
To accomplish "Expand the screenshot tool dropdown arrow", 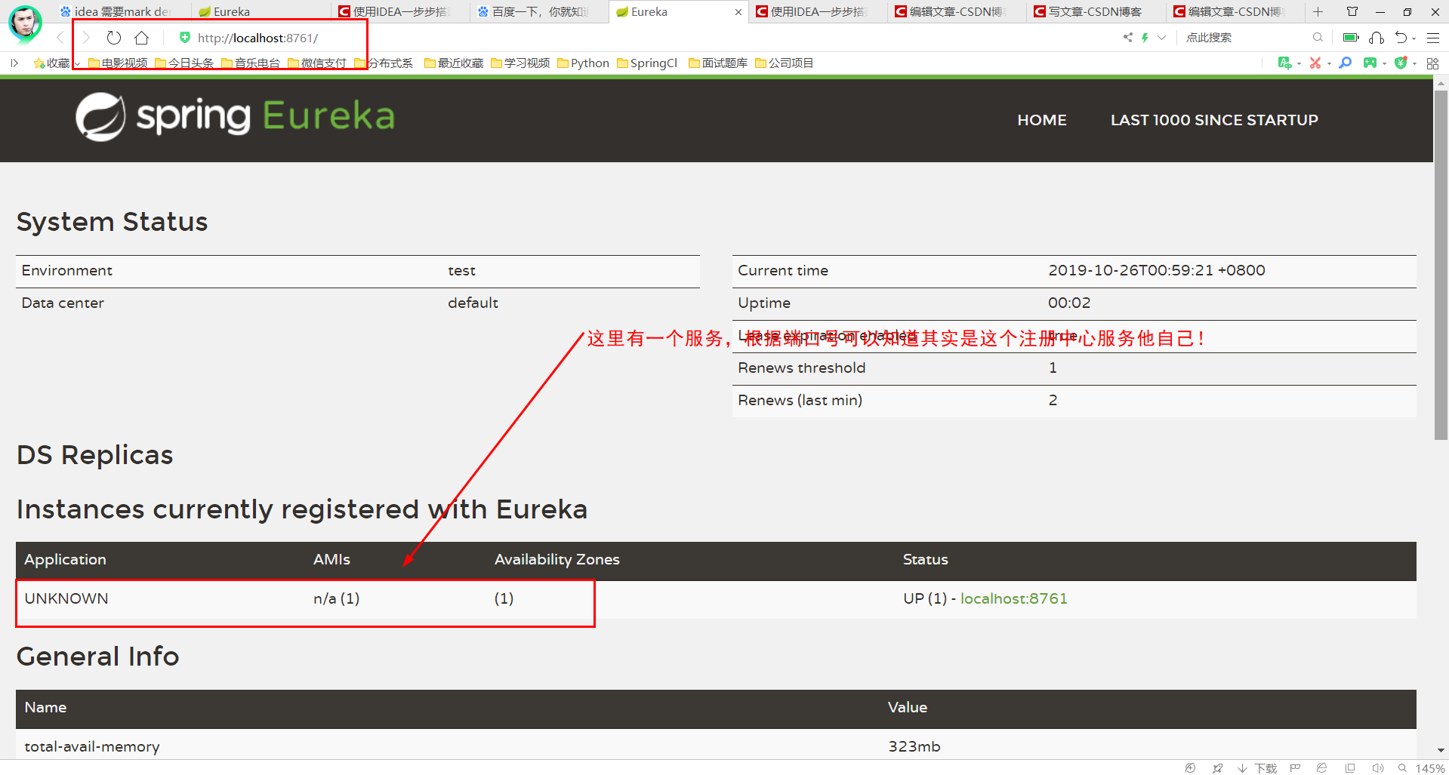I will [x=1329, y=63].
